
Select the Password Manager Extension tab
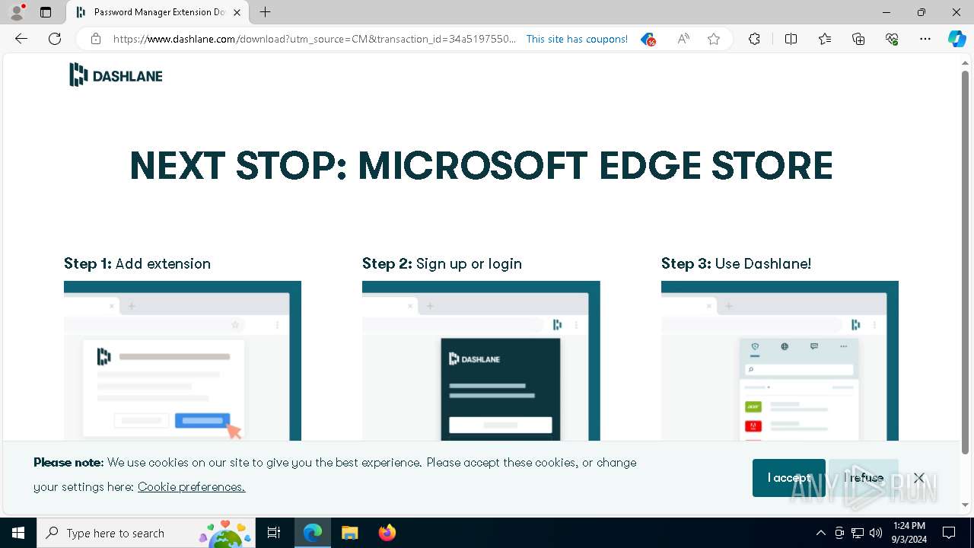[x=158, y=12]
